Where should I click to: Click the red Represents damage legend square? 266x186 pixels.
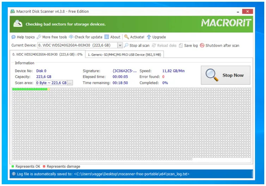[44, 166]
